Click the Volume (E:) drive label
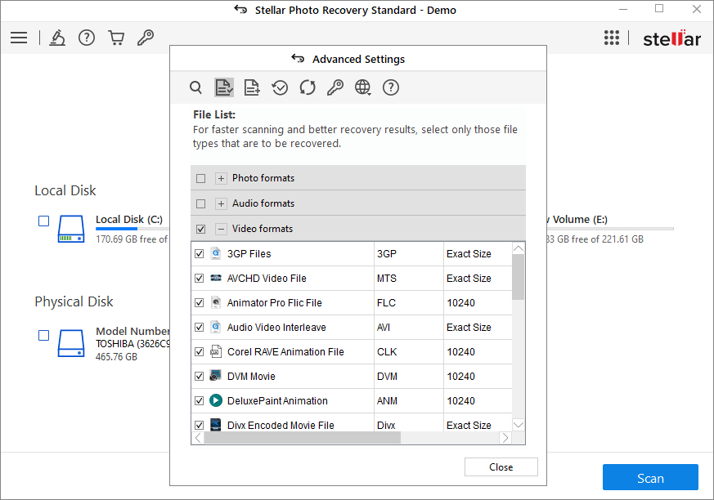Viewport: 714px width, 500px height. pos(580,219)
